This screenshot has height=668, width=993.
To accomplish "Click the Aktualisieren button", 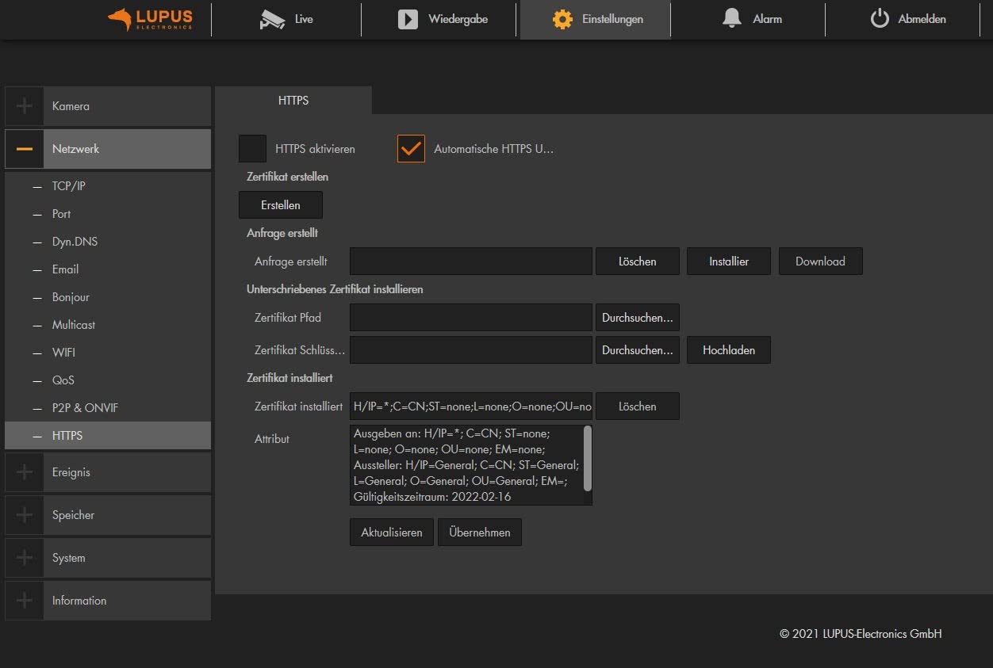I will 392,532.
